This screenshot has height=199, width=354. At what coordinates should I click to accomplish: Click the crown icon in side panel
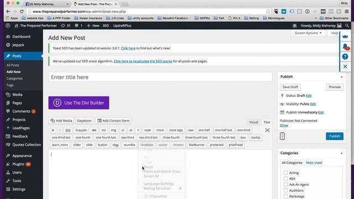[x=345, y=36]
